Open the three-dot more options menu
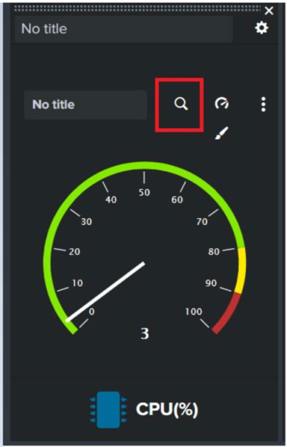The width and height of the screenshot is (287, 447). [x=264, y=104]
